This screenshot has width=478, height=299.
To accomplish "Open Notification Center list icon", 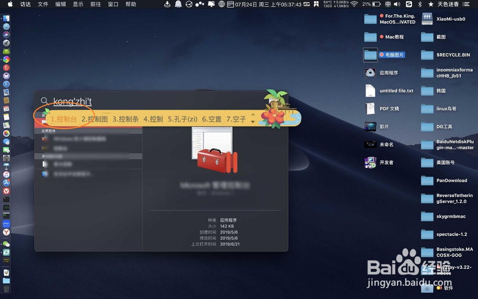I will [x=466, y=4].
